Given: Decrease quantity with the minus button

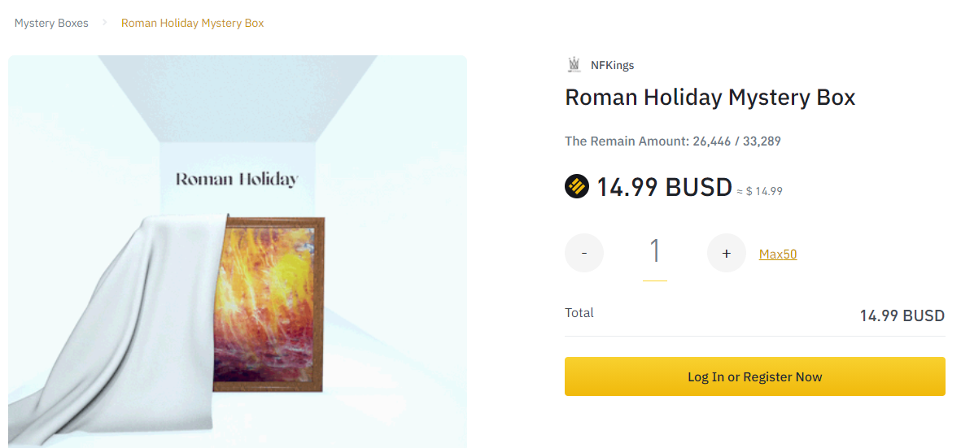Looking at the screenshot, I should pyautogui.click(x=584, y=253).
